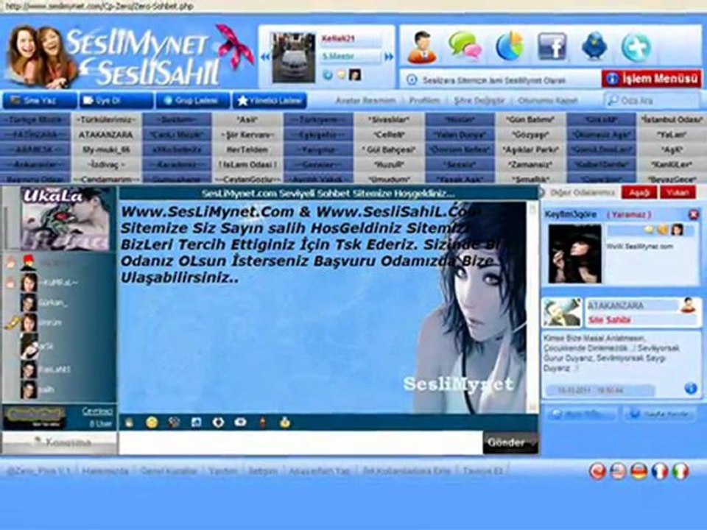The height and width of the screenshot is (530, 707).
Task: Open the Avatar Resmim link
Action: pyautogui.click(x=365, y=101)
